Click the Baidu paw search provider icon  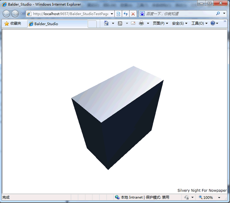(x=142, y=14)
